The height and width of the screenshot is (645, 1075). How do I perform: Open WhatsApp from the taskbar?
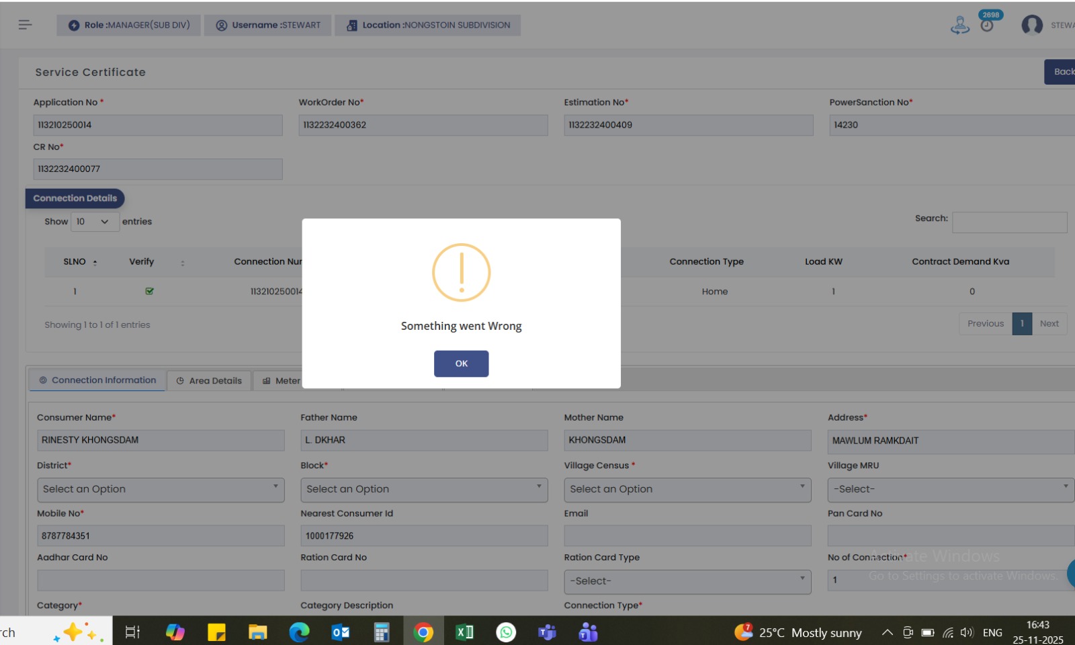pyautogui.click(x=506, y=632)
